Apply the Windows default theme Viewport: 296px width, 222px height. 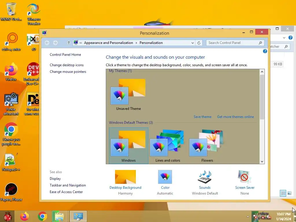pos(129,146)
